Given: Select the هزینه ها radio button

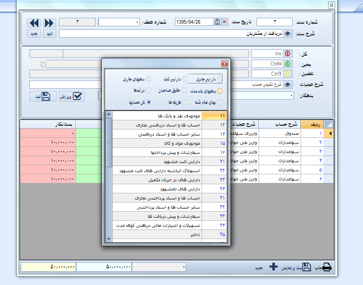Looking at the screenshot, I should tap(184, 102).
